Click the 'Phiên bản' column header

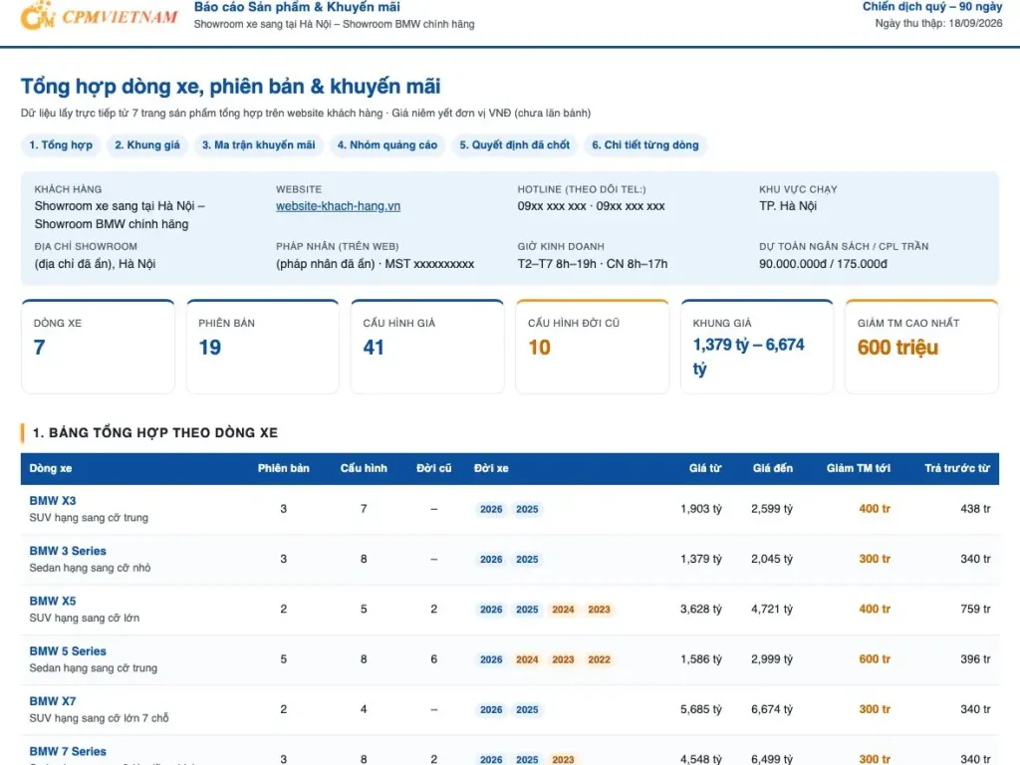[284, 468]
